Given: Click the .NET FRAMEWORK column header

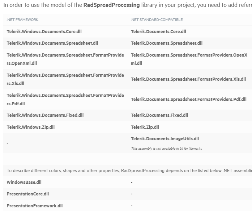Looking at the screenshot, I should (x=22, y=20).
